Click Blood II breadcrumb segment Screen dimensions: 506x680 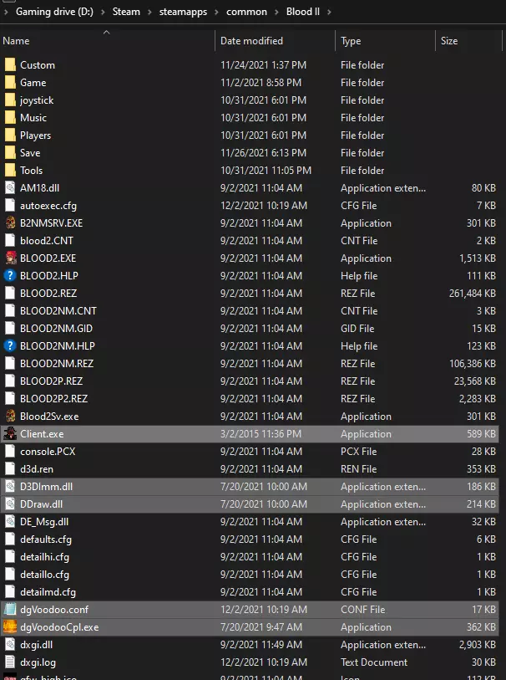[303, 12]
